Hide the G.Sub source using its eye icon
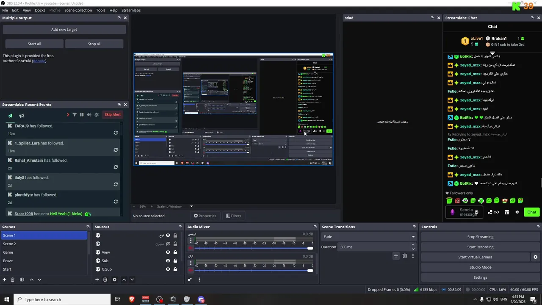Viewport: 542px width, 305px height. coord(168,269)
